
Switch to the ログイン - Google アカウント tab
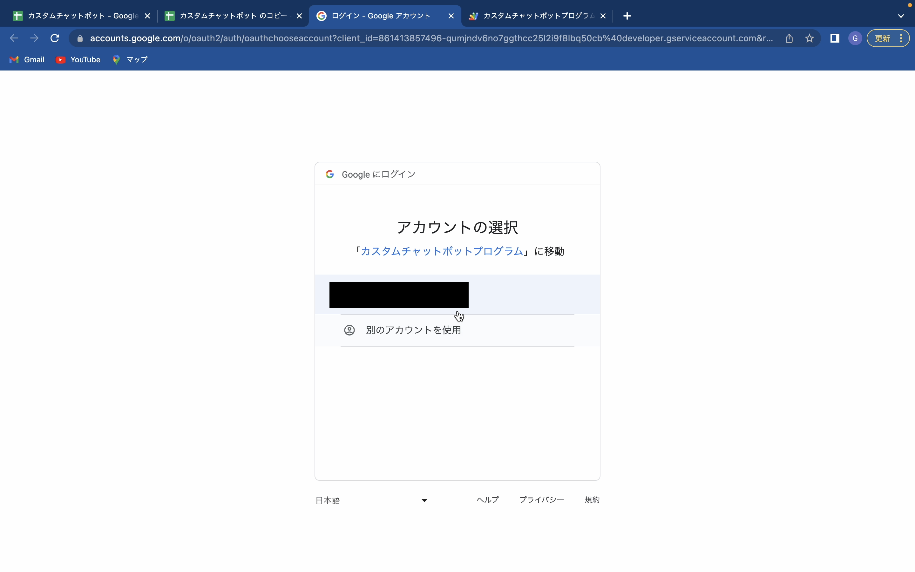click(378, 16)
